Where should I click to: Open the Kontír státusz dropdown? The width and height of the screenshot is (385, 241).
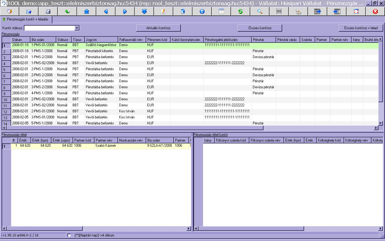click(77, 28)
